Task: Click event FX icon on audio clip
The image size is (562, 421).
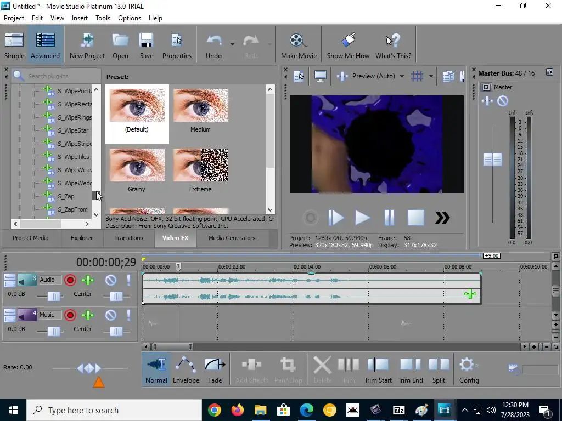Action: [470, 294]
